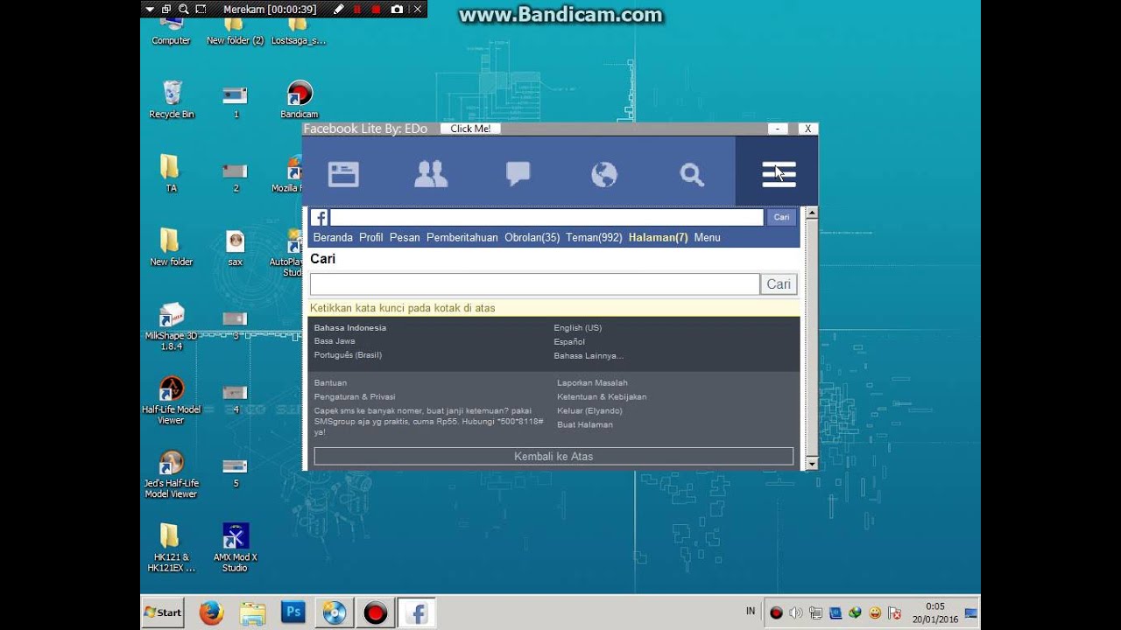Open the Bandicam desktop shortcut
Screen dimensions: 1121x630
tap(300, 100)
